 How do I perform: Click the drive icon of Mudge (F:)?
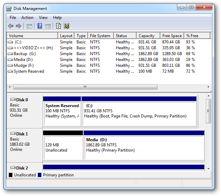pos(10,65)
